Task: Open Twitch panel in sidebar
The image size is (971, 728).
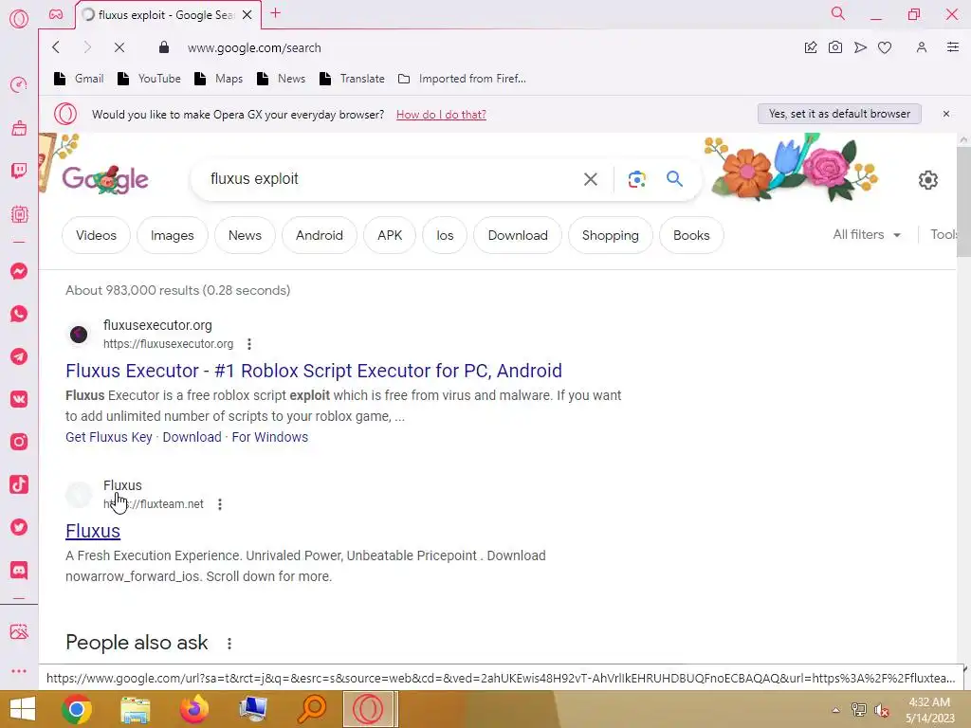Action: pos(19,171)
